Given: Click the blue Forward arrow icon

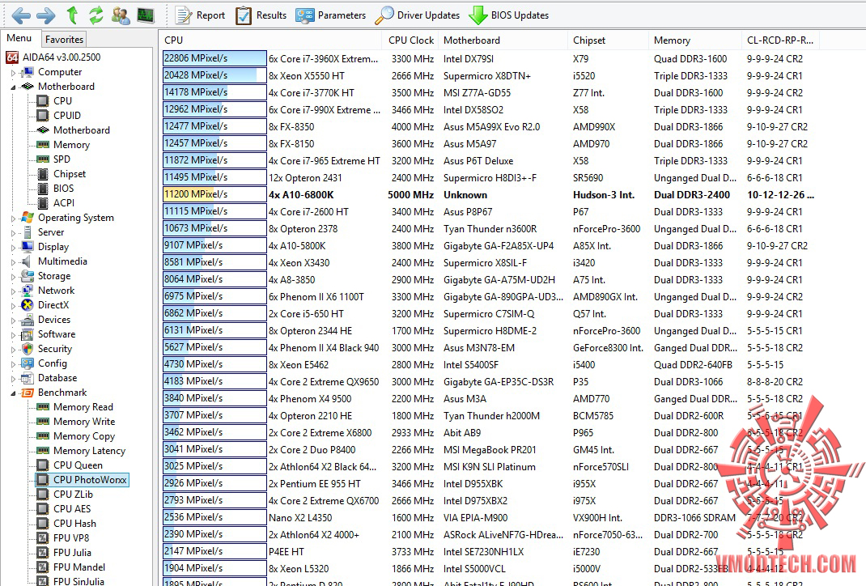Looking at the screenshot, I should point(46,15).
